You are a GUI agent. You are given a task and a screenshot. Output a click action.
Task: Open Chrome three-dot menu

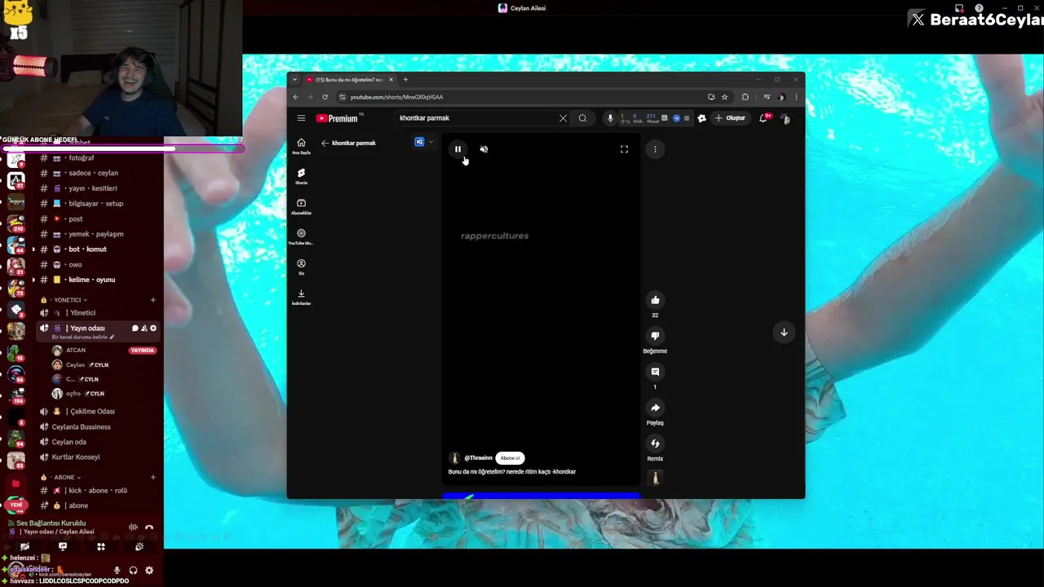796,97
